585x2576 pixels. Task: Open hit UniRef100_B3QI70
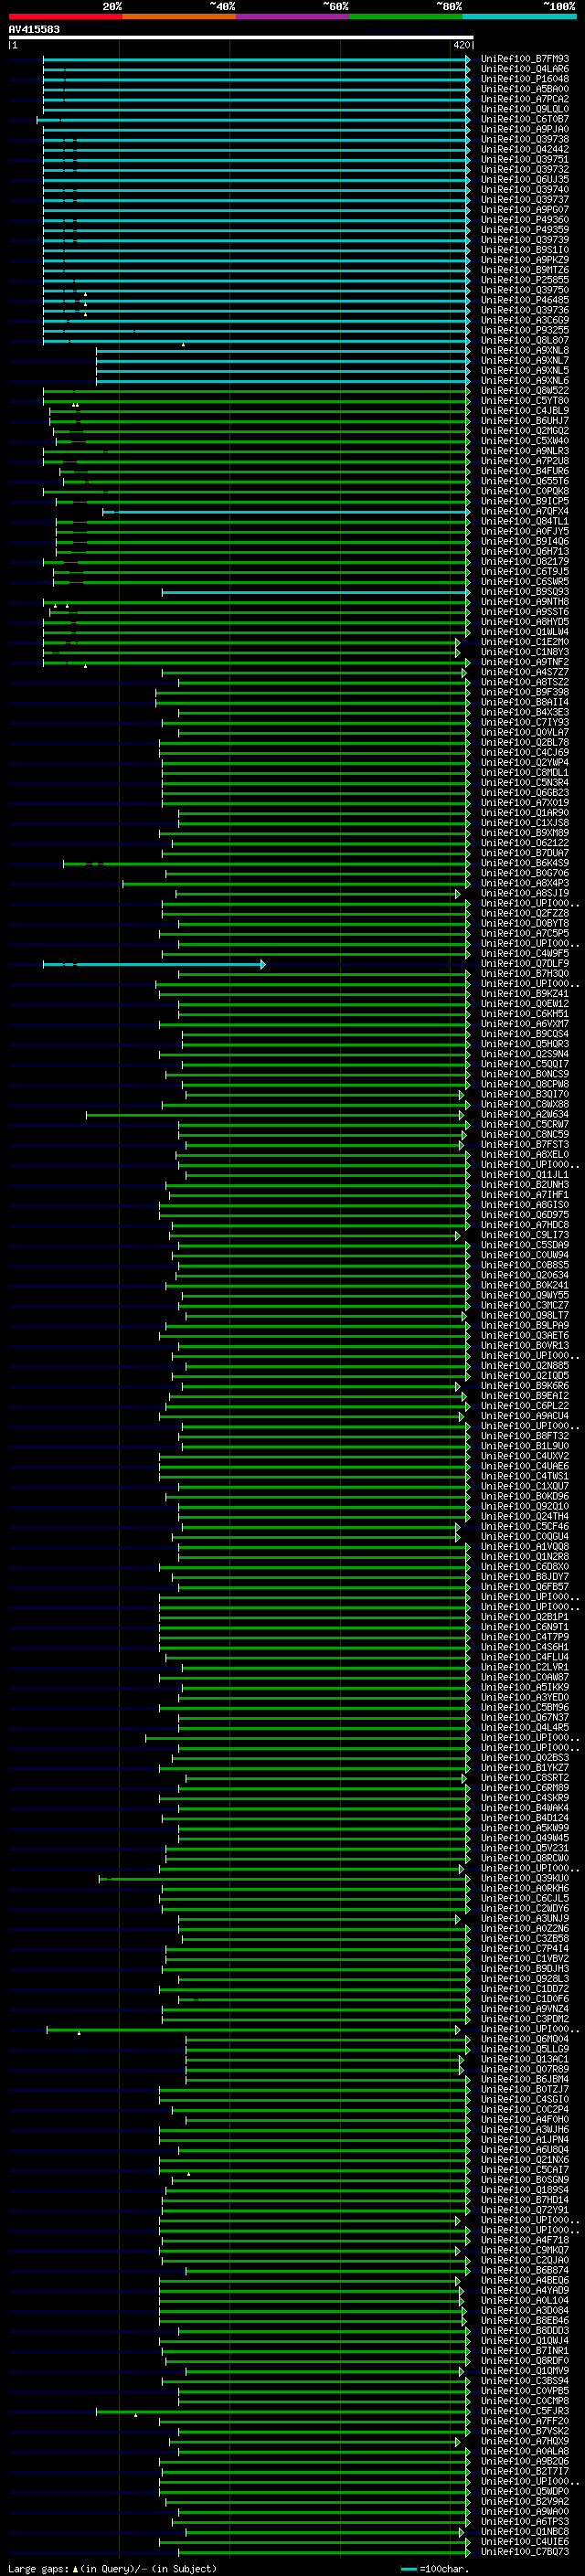pyautogui.click(x=524, y=1095)
